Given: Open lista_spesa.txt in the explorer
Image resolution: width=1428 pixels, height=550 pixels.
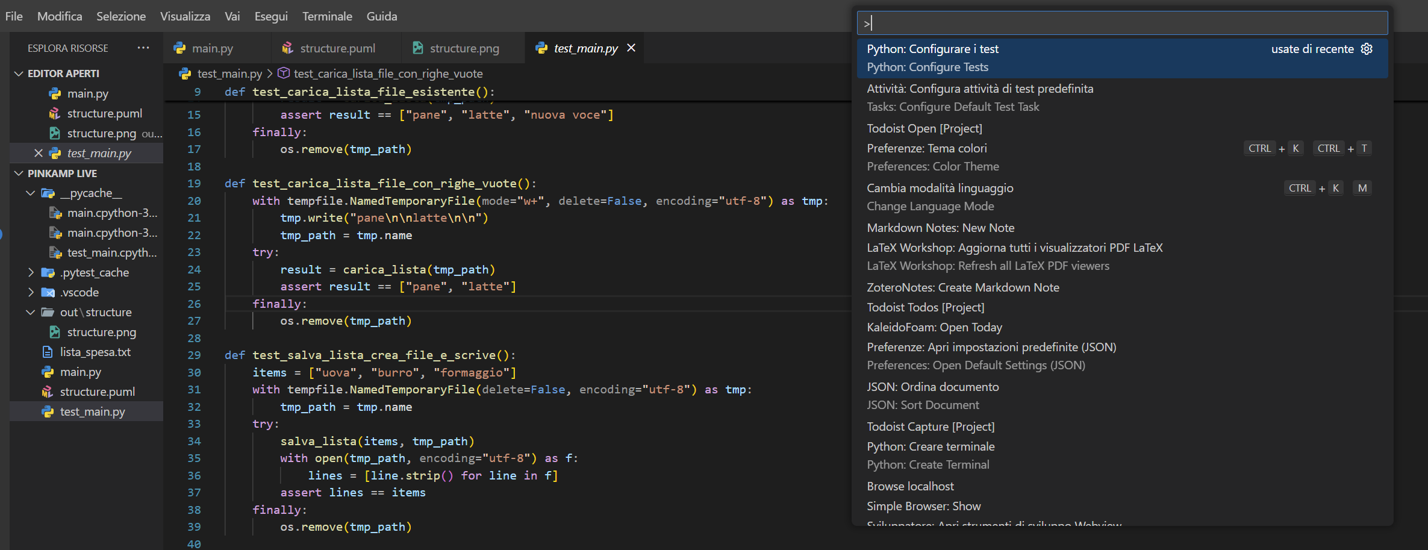Looking at the screenshot, I should pos(87,352).
